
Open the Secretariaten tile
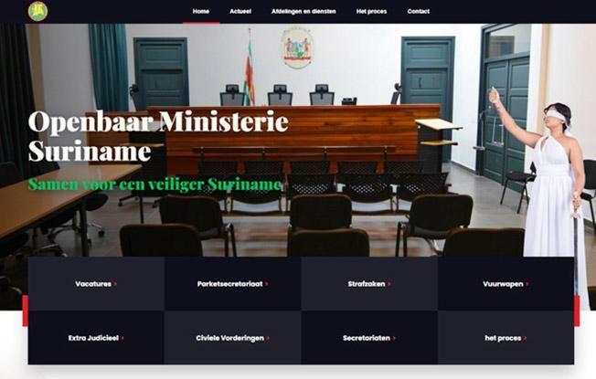pos(369,338)
